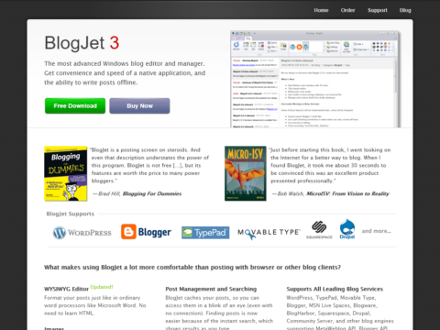Click the WordPress logo

(82, 233)
